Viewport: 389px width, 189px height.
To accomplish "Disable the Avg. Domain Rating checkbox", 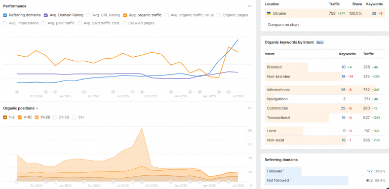I will click(x=46, y=15).
